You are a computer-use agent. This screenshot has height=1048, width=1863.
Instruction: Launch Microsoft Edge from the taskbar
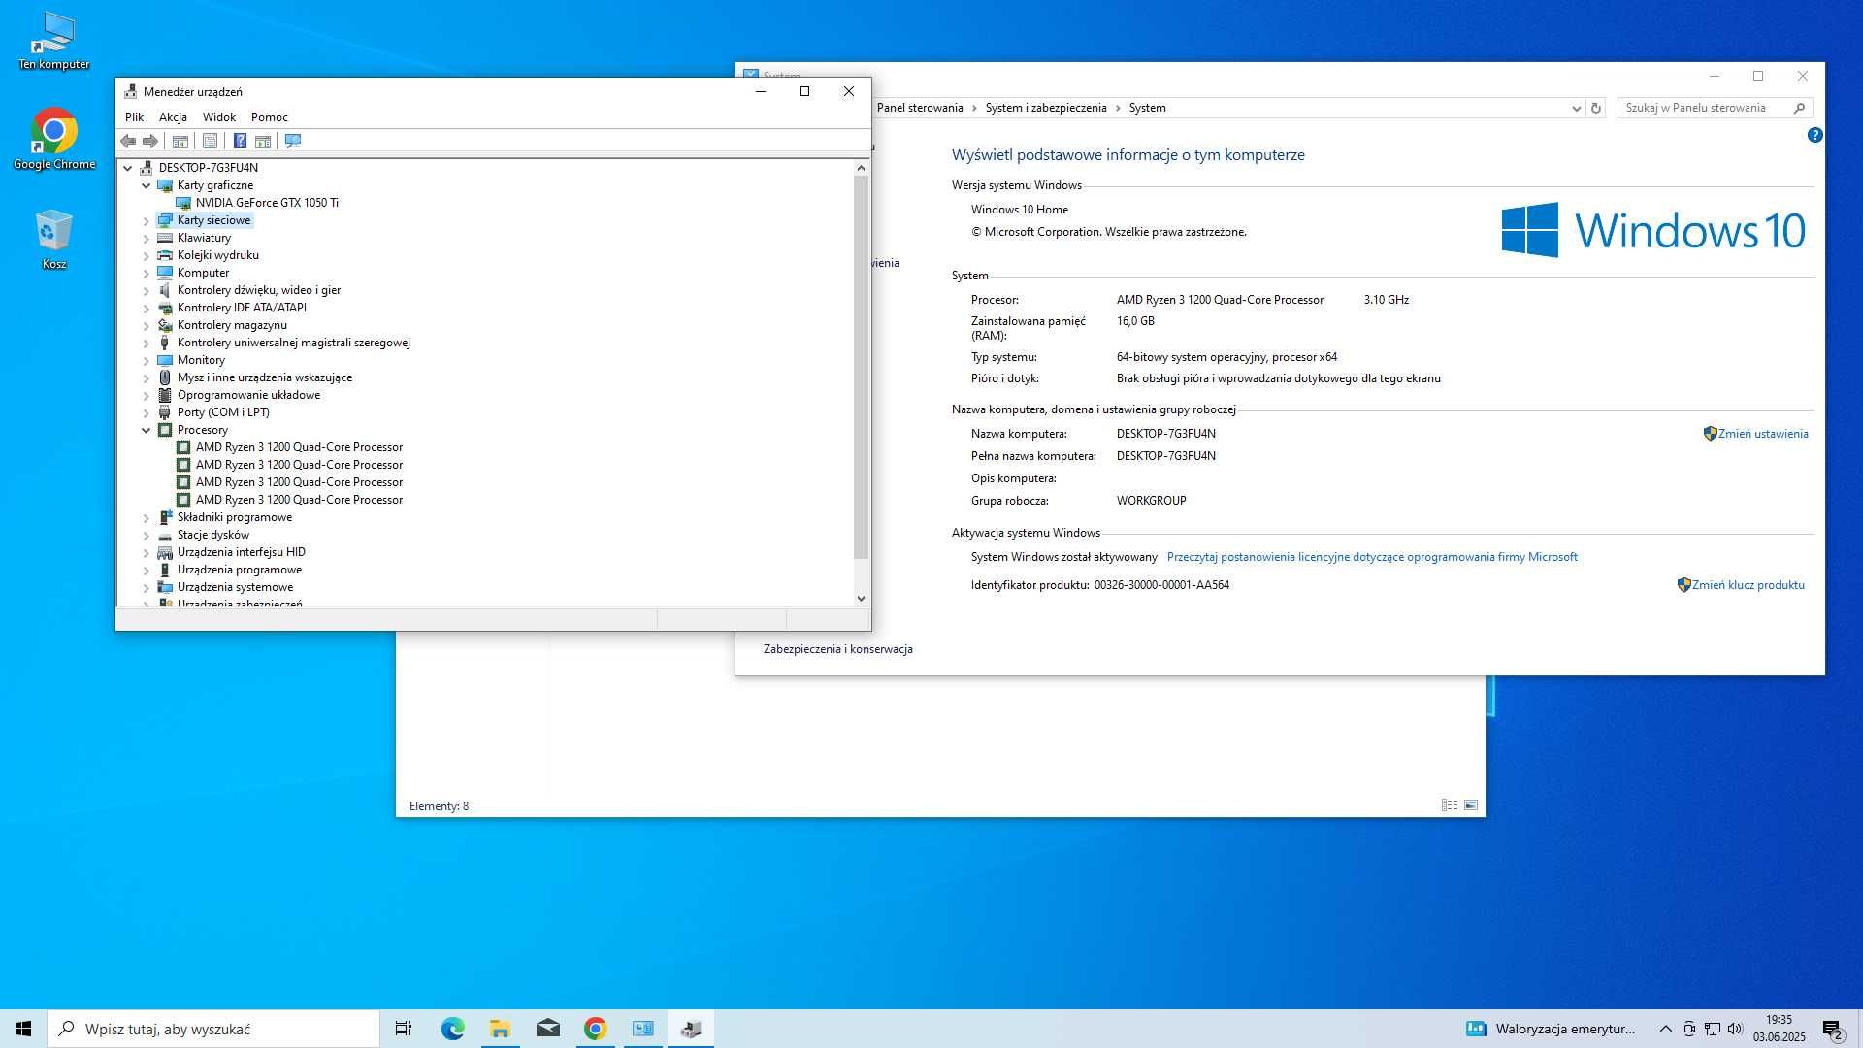[452, 1029]
